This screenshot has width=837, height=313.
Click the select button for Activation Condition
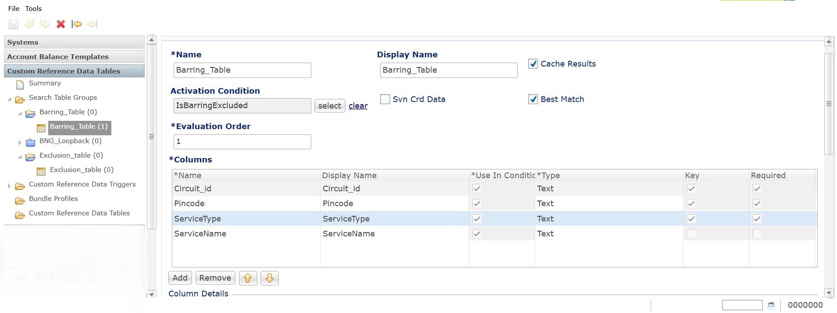329,106
